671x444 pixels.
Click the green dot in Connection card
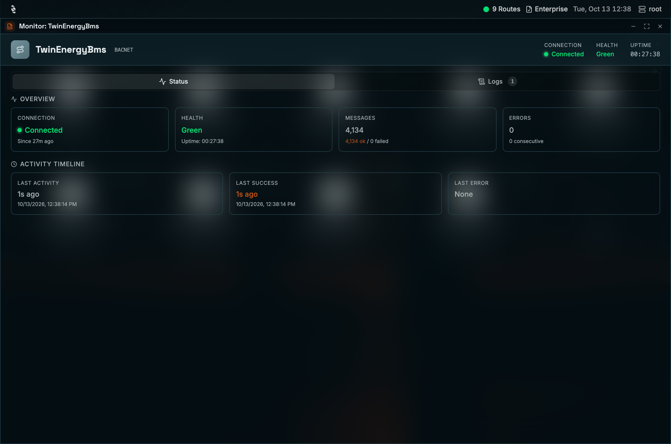click(20, 130)
